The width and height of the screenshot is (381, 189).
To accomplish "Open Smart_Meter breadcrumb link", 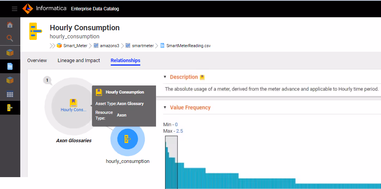I will point(76,46).
